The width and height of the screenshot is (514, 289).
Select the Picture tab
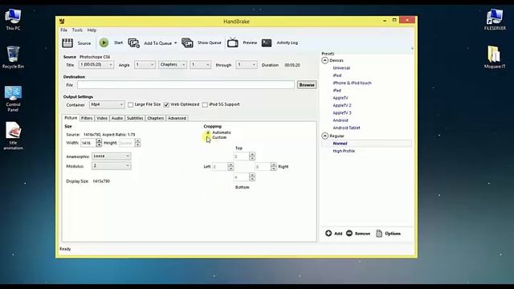71,118
